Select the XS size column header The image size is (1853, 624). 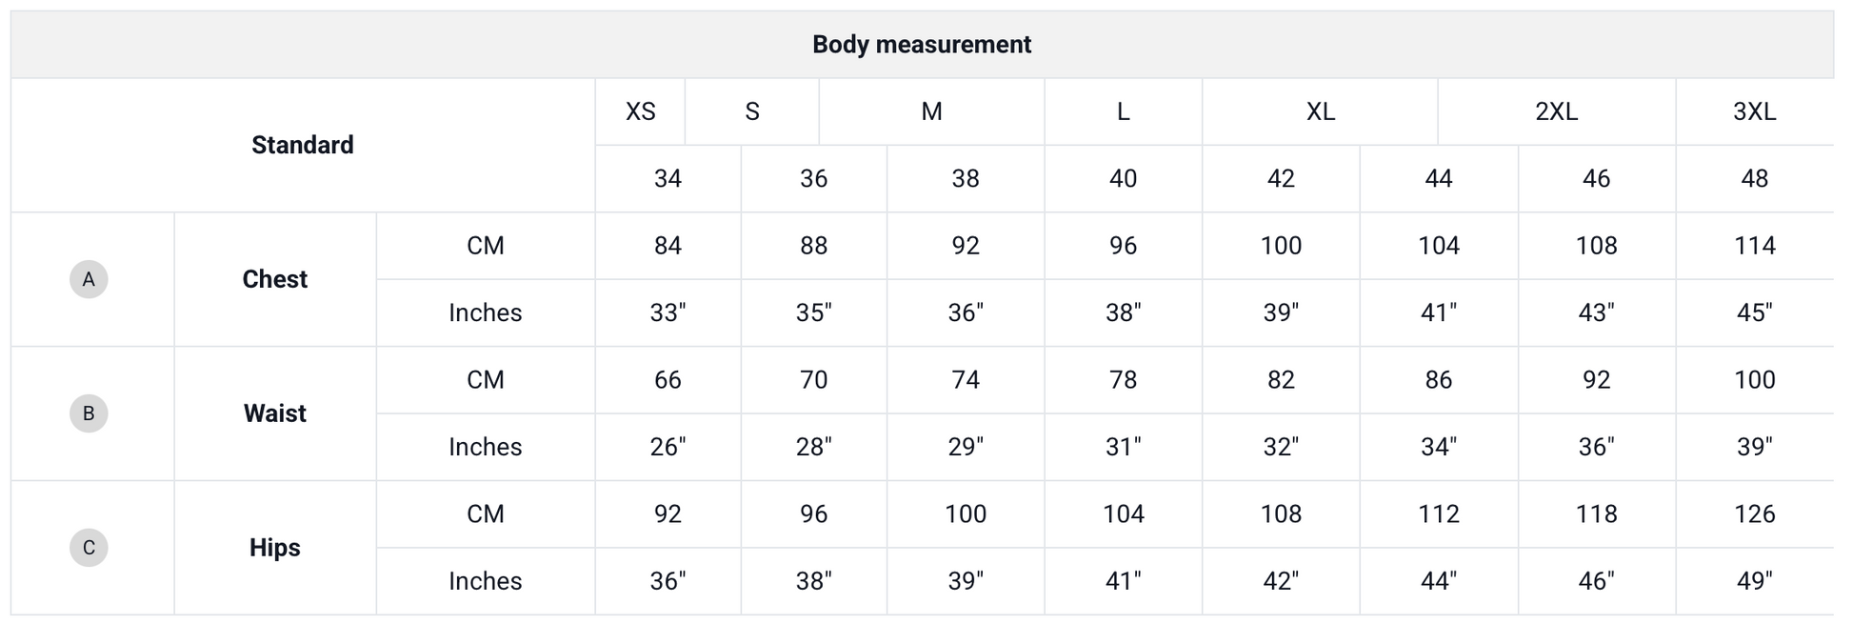(x=640, y=111)
